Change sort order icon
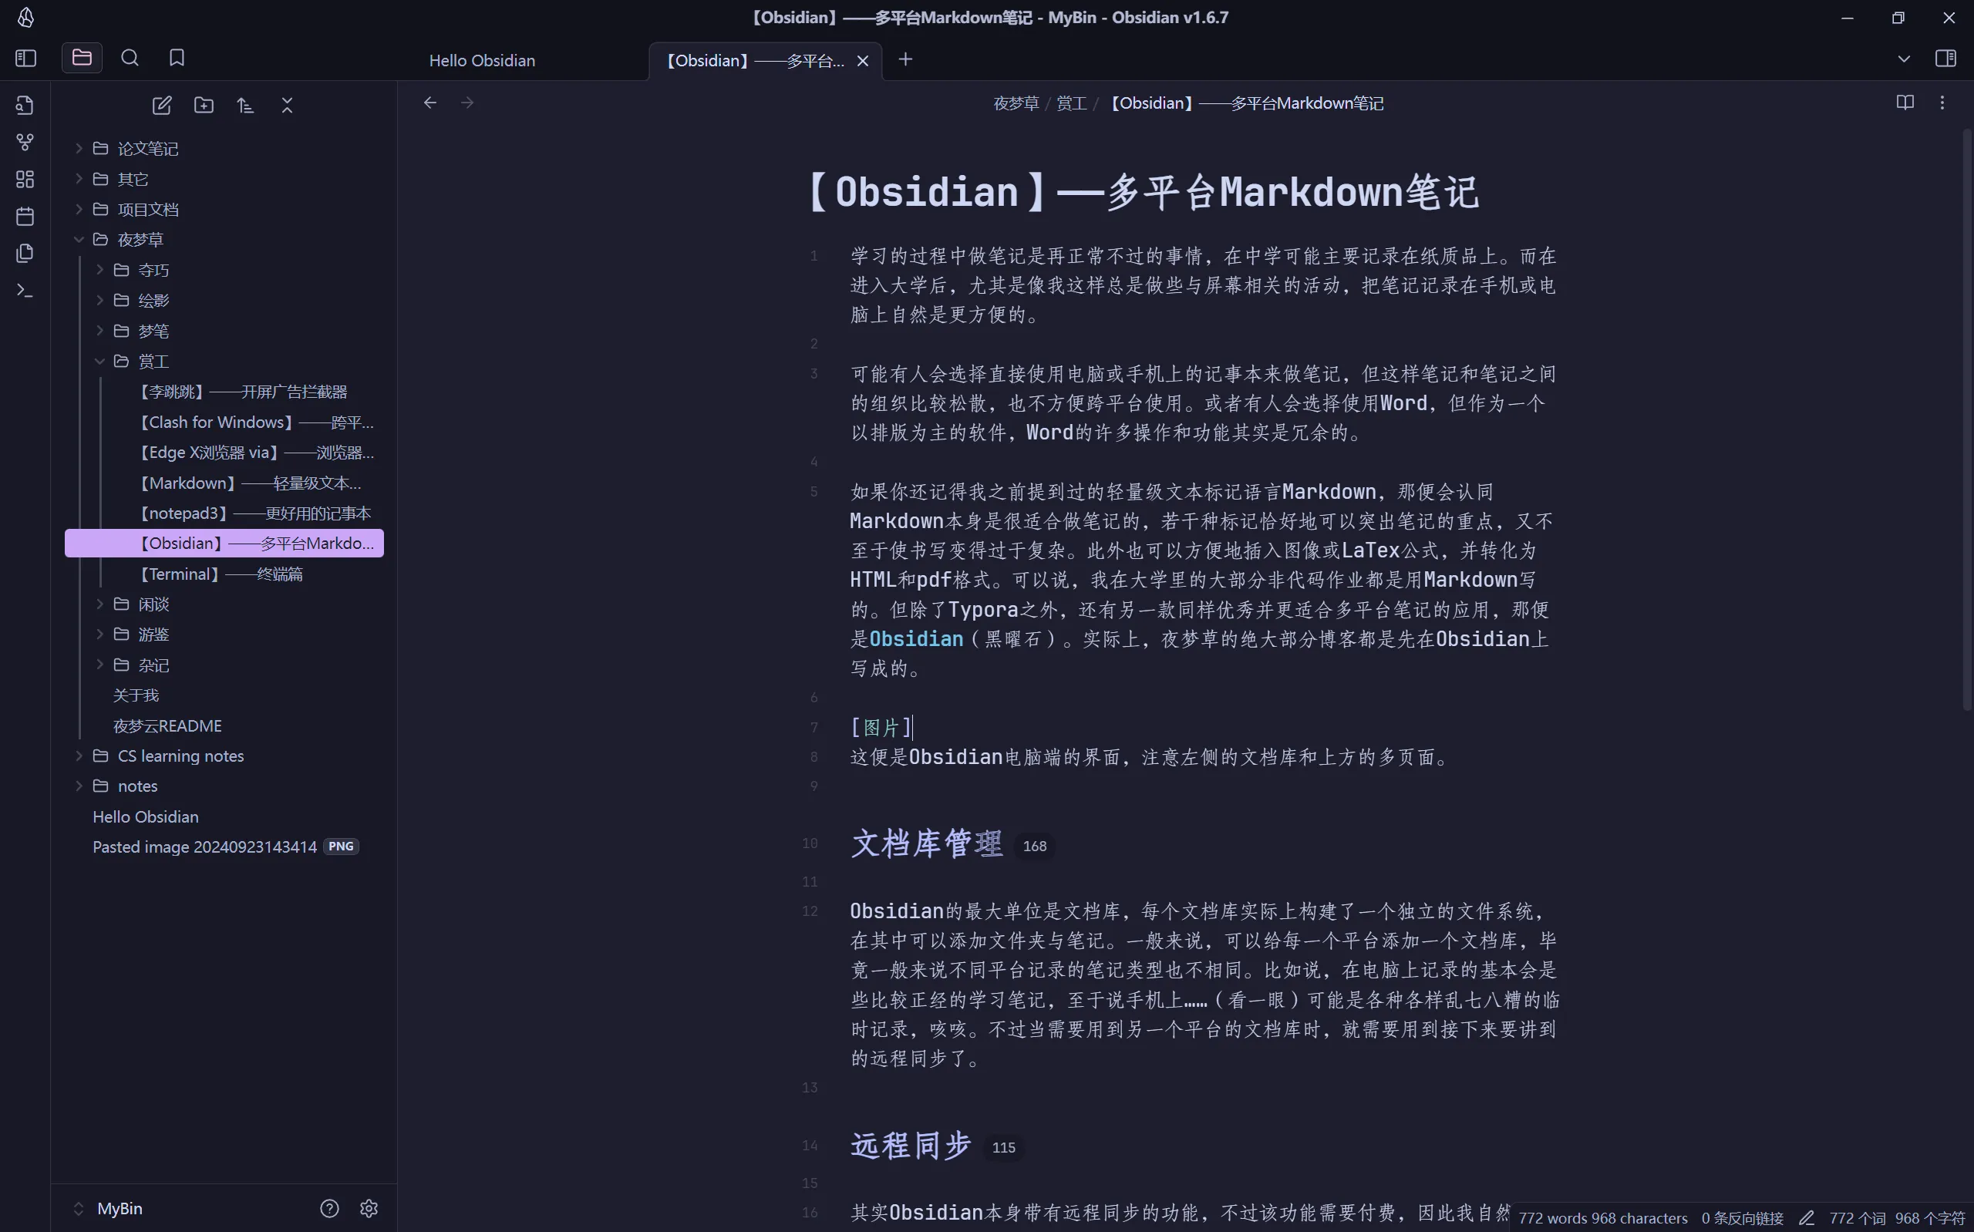Viewport: 1974px width, 1232px height. click(x=245, y=105)
